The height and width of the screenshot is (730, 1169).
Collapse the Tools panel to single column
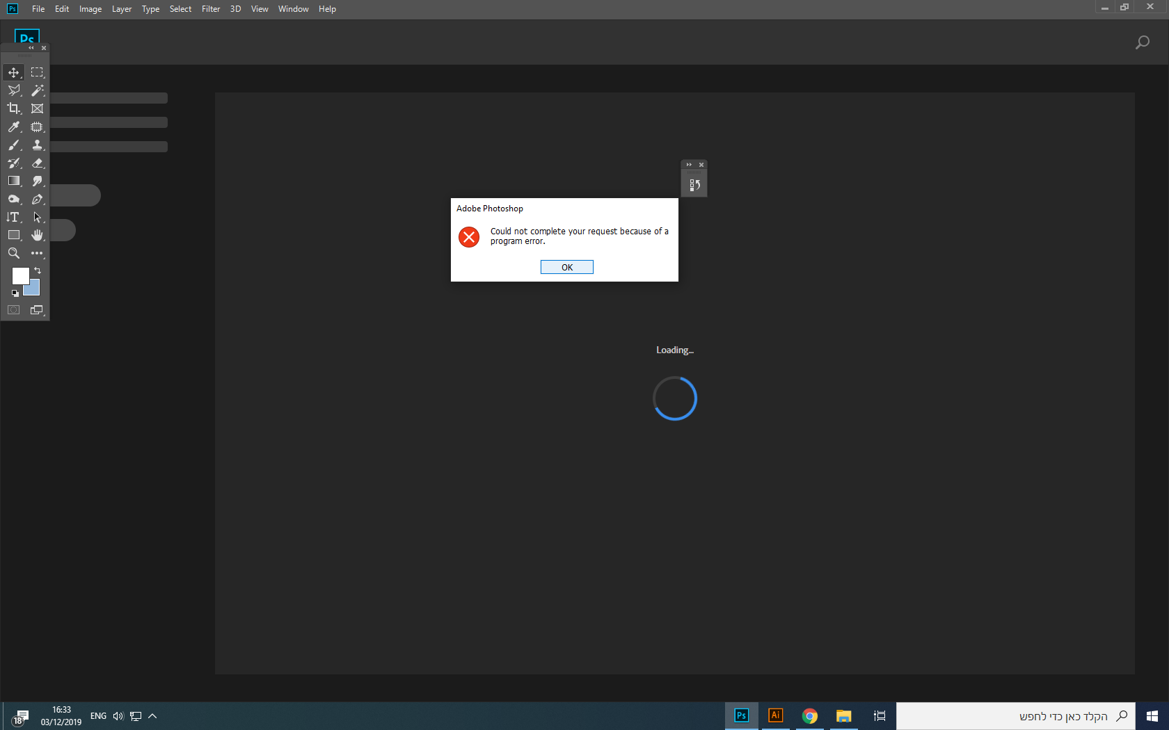[x=31, y=48]
